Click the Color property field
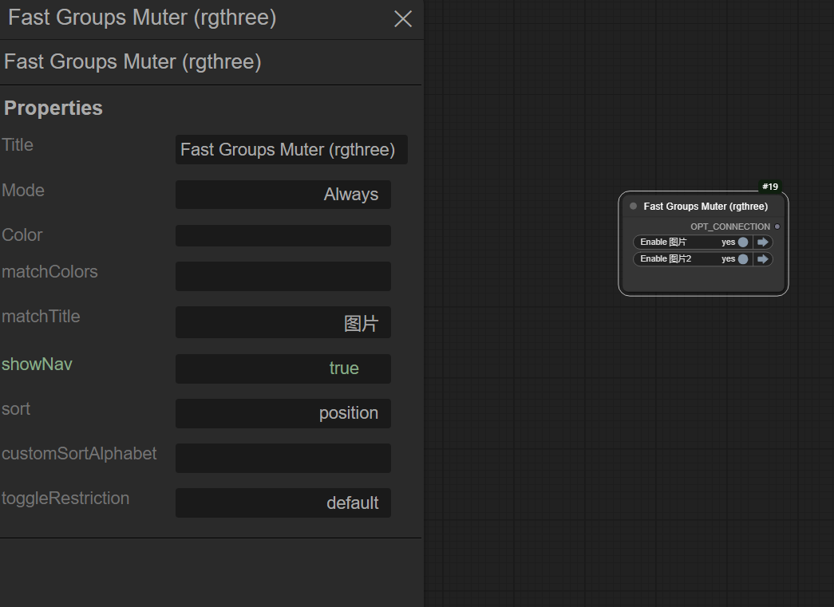The height and width of the screenshot is (607, 834). pos(283,235)
